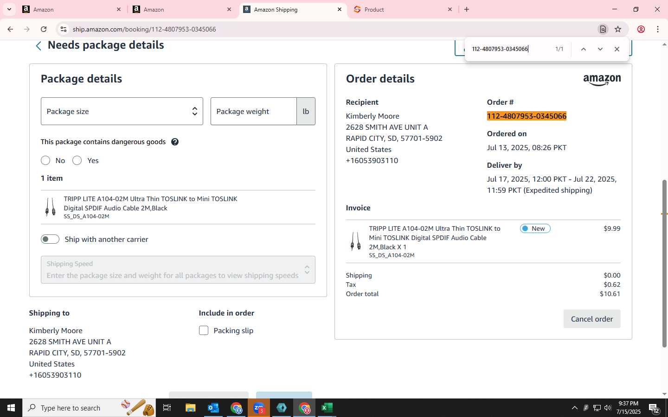
Task: Select No for dangerous goods
Action: point(45,160)
